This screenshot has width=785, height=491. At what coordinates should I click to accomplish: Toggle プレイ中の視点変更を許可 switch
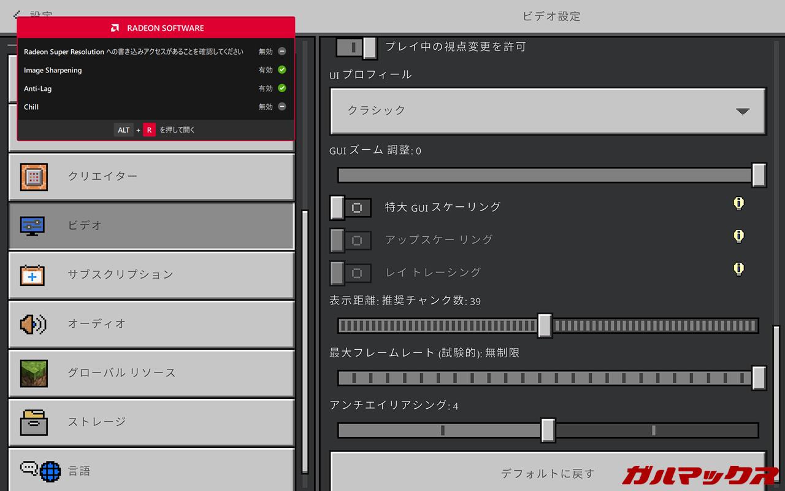(356, 47)
